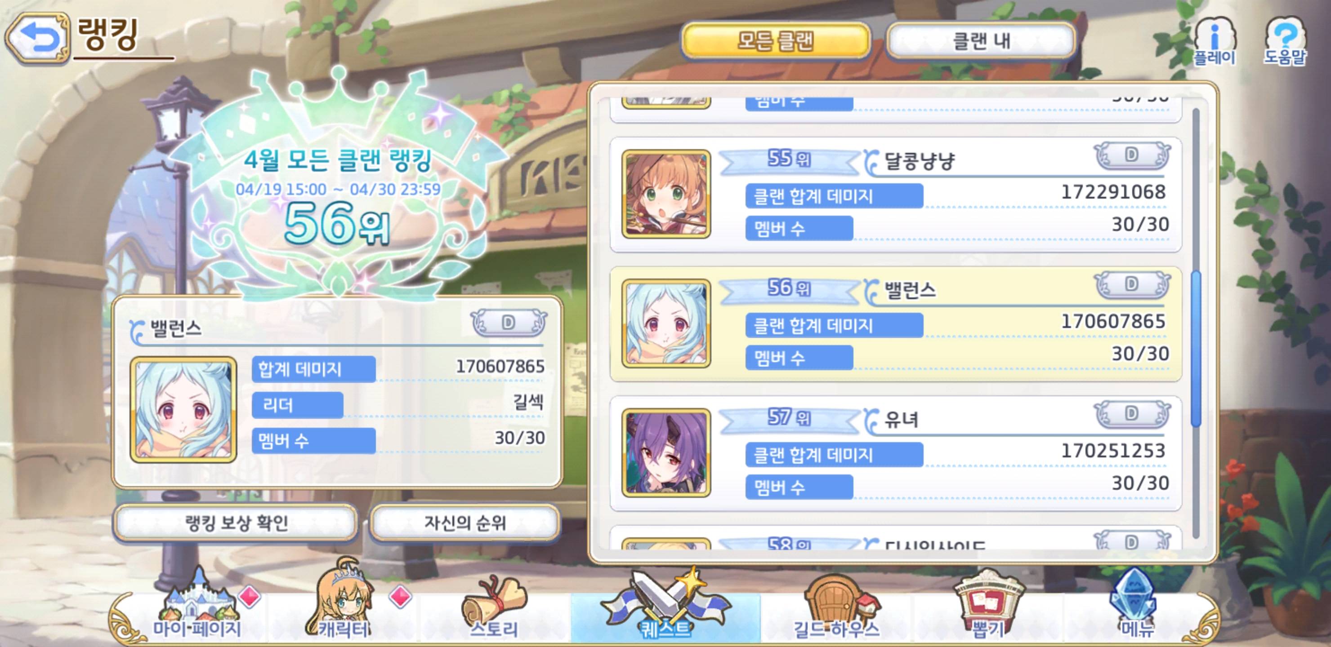The height and width of the screenshot is (647, 1331).
Task: Click the 자신의 순위 button
Action: tap(465, 523)
